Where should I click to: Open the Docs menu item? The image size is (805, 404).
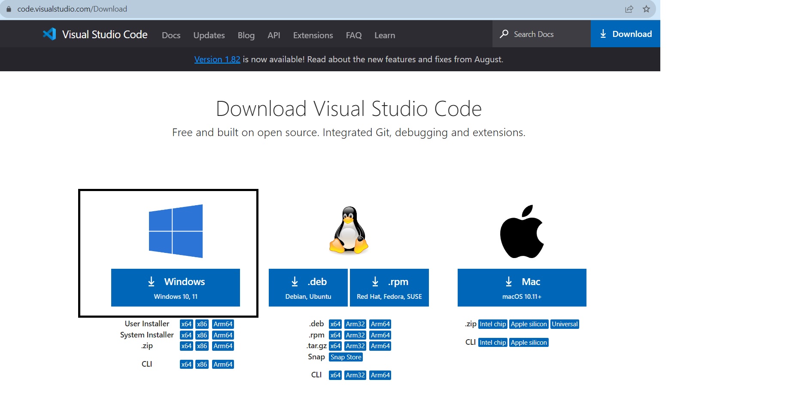[171, 35]
